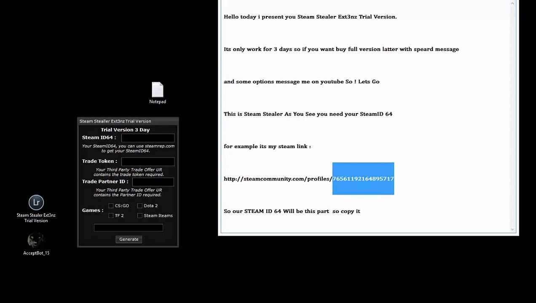This screenshot has width=536, height=303.
Task: Click the scroll-down arrow in the text window
Action: [513, 229]
